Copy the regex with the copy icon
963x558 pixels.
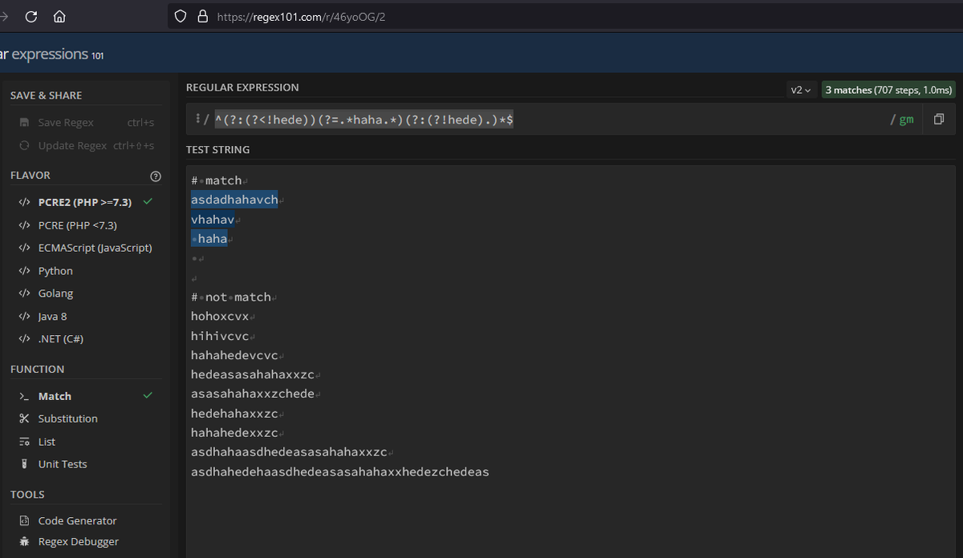coord(938,119)
